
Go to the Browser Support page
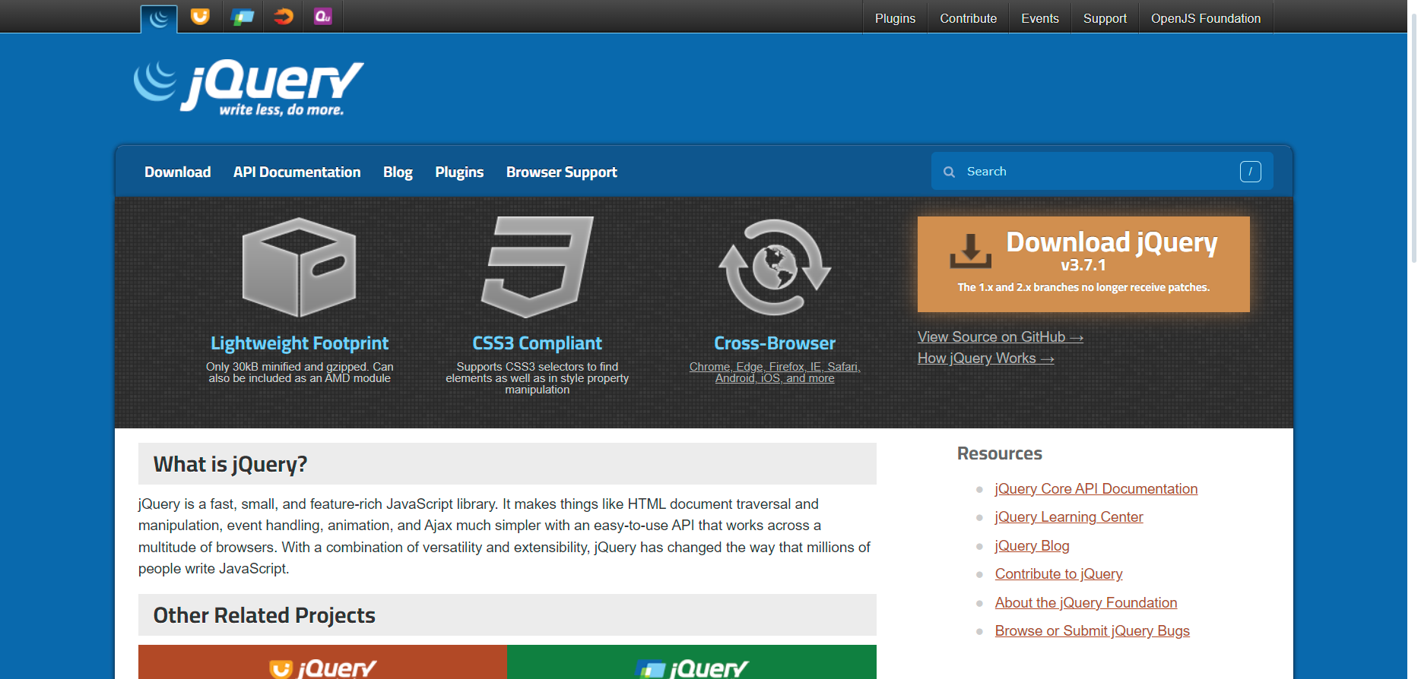[561, 172]
